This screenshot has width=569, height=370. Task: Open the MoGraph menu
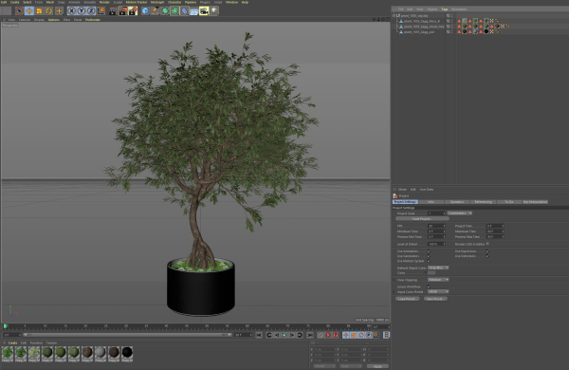pyautogui.click(x=157, y=2)
